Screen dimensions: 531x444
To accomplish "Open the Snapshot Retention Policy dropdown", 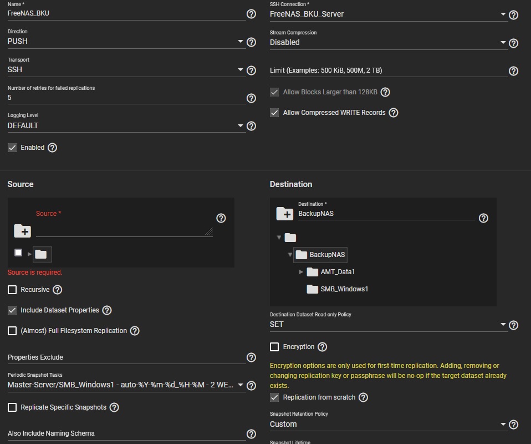I will pyautogui.click(x=388, y=425).
